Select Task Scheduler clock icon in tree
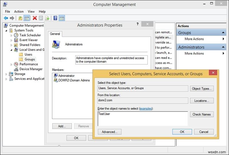The width and height of the screenshot is (229, 155). 16,35
